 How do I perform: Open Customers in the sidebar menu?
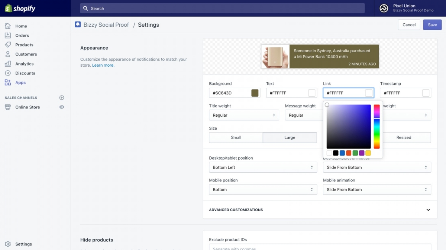pos(26,54)
